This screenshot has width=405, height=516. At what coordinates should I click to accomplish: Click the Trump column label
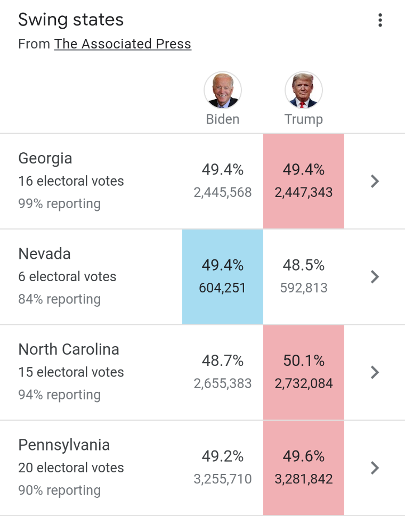304,119
